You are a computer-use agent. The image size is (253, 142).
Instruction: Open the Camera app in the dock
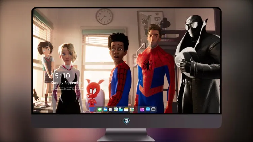(x=153, y=109)
